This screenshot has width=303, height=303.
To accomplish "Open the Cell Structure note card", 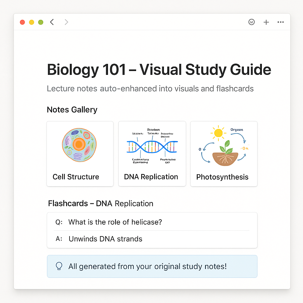I will 80,154.
